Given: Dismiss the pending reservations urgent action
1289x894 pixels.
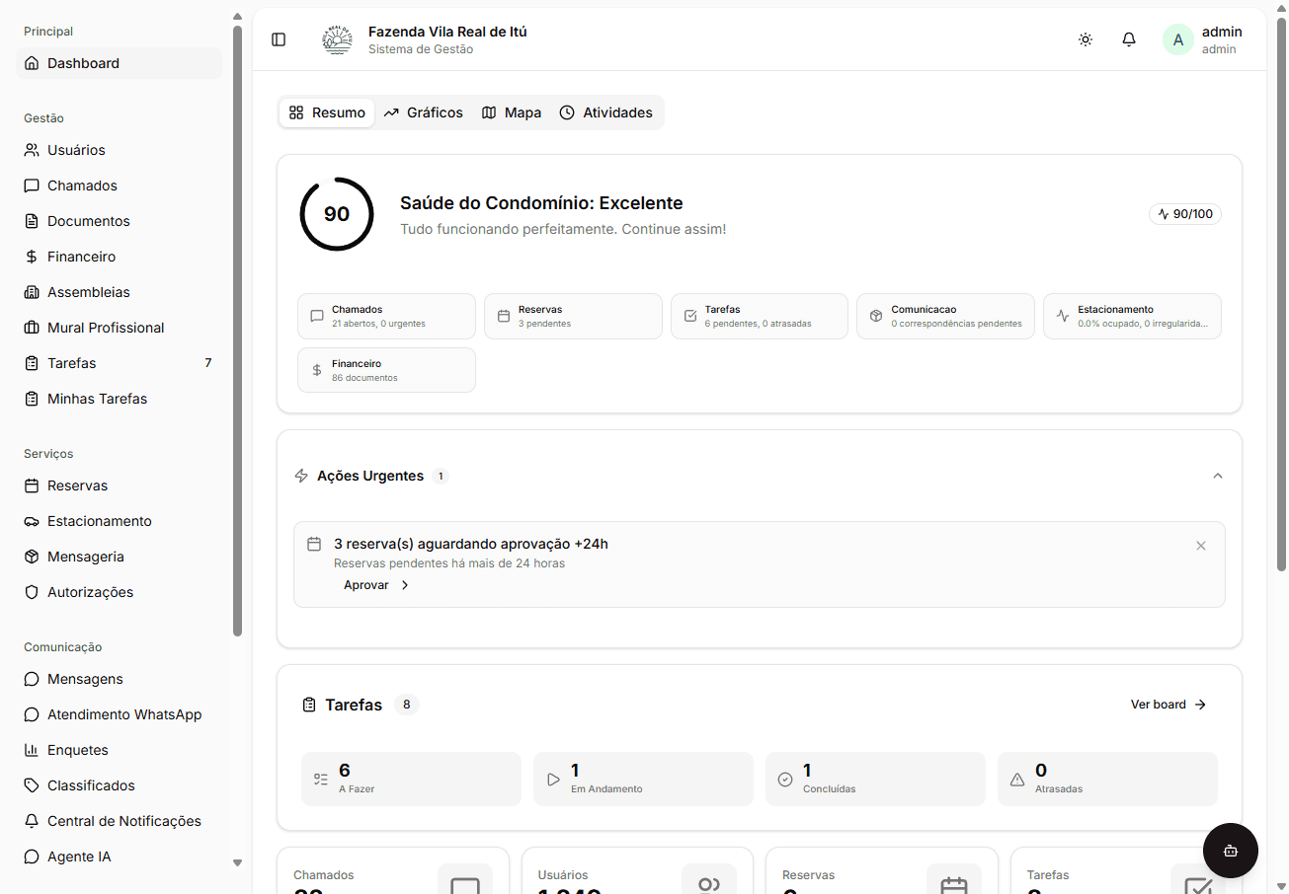Looking at the screenshot, I should click(1201, 545).
